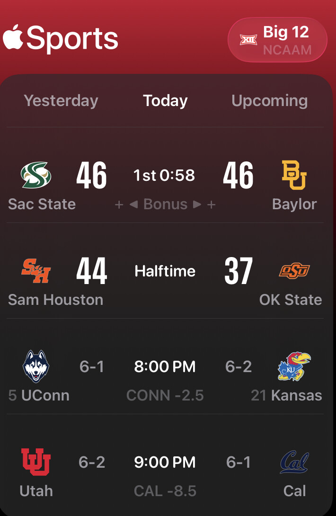Image resolution: width=336 pixels, height=516 pixels.
Task: Tap the Kansas Jayhawks logo
Action: tap(294, 366)
